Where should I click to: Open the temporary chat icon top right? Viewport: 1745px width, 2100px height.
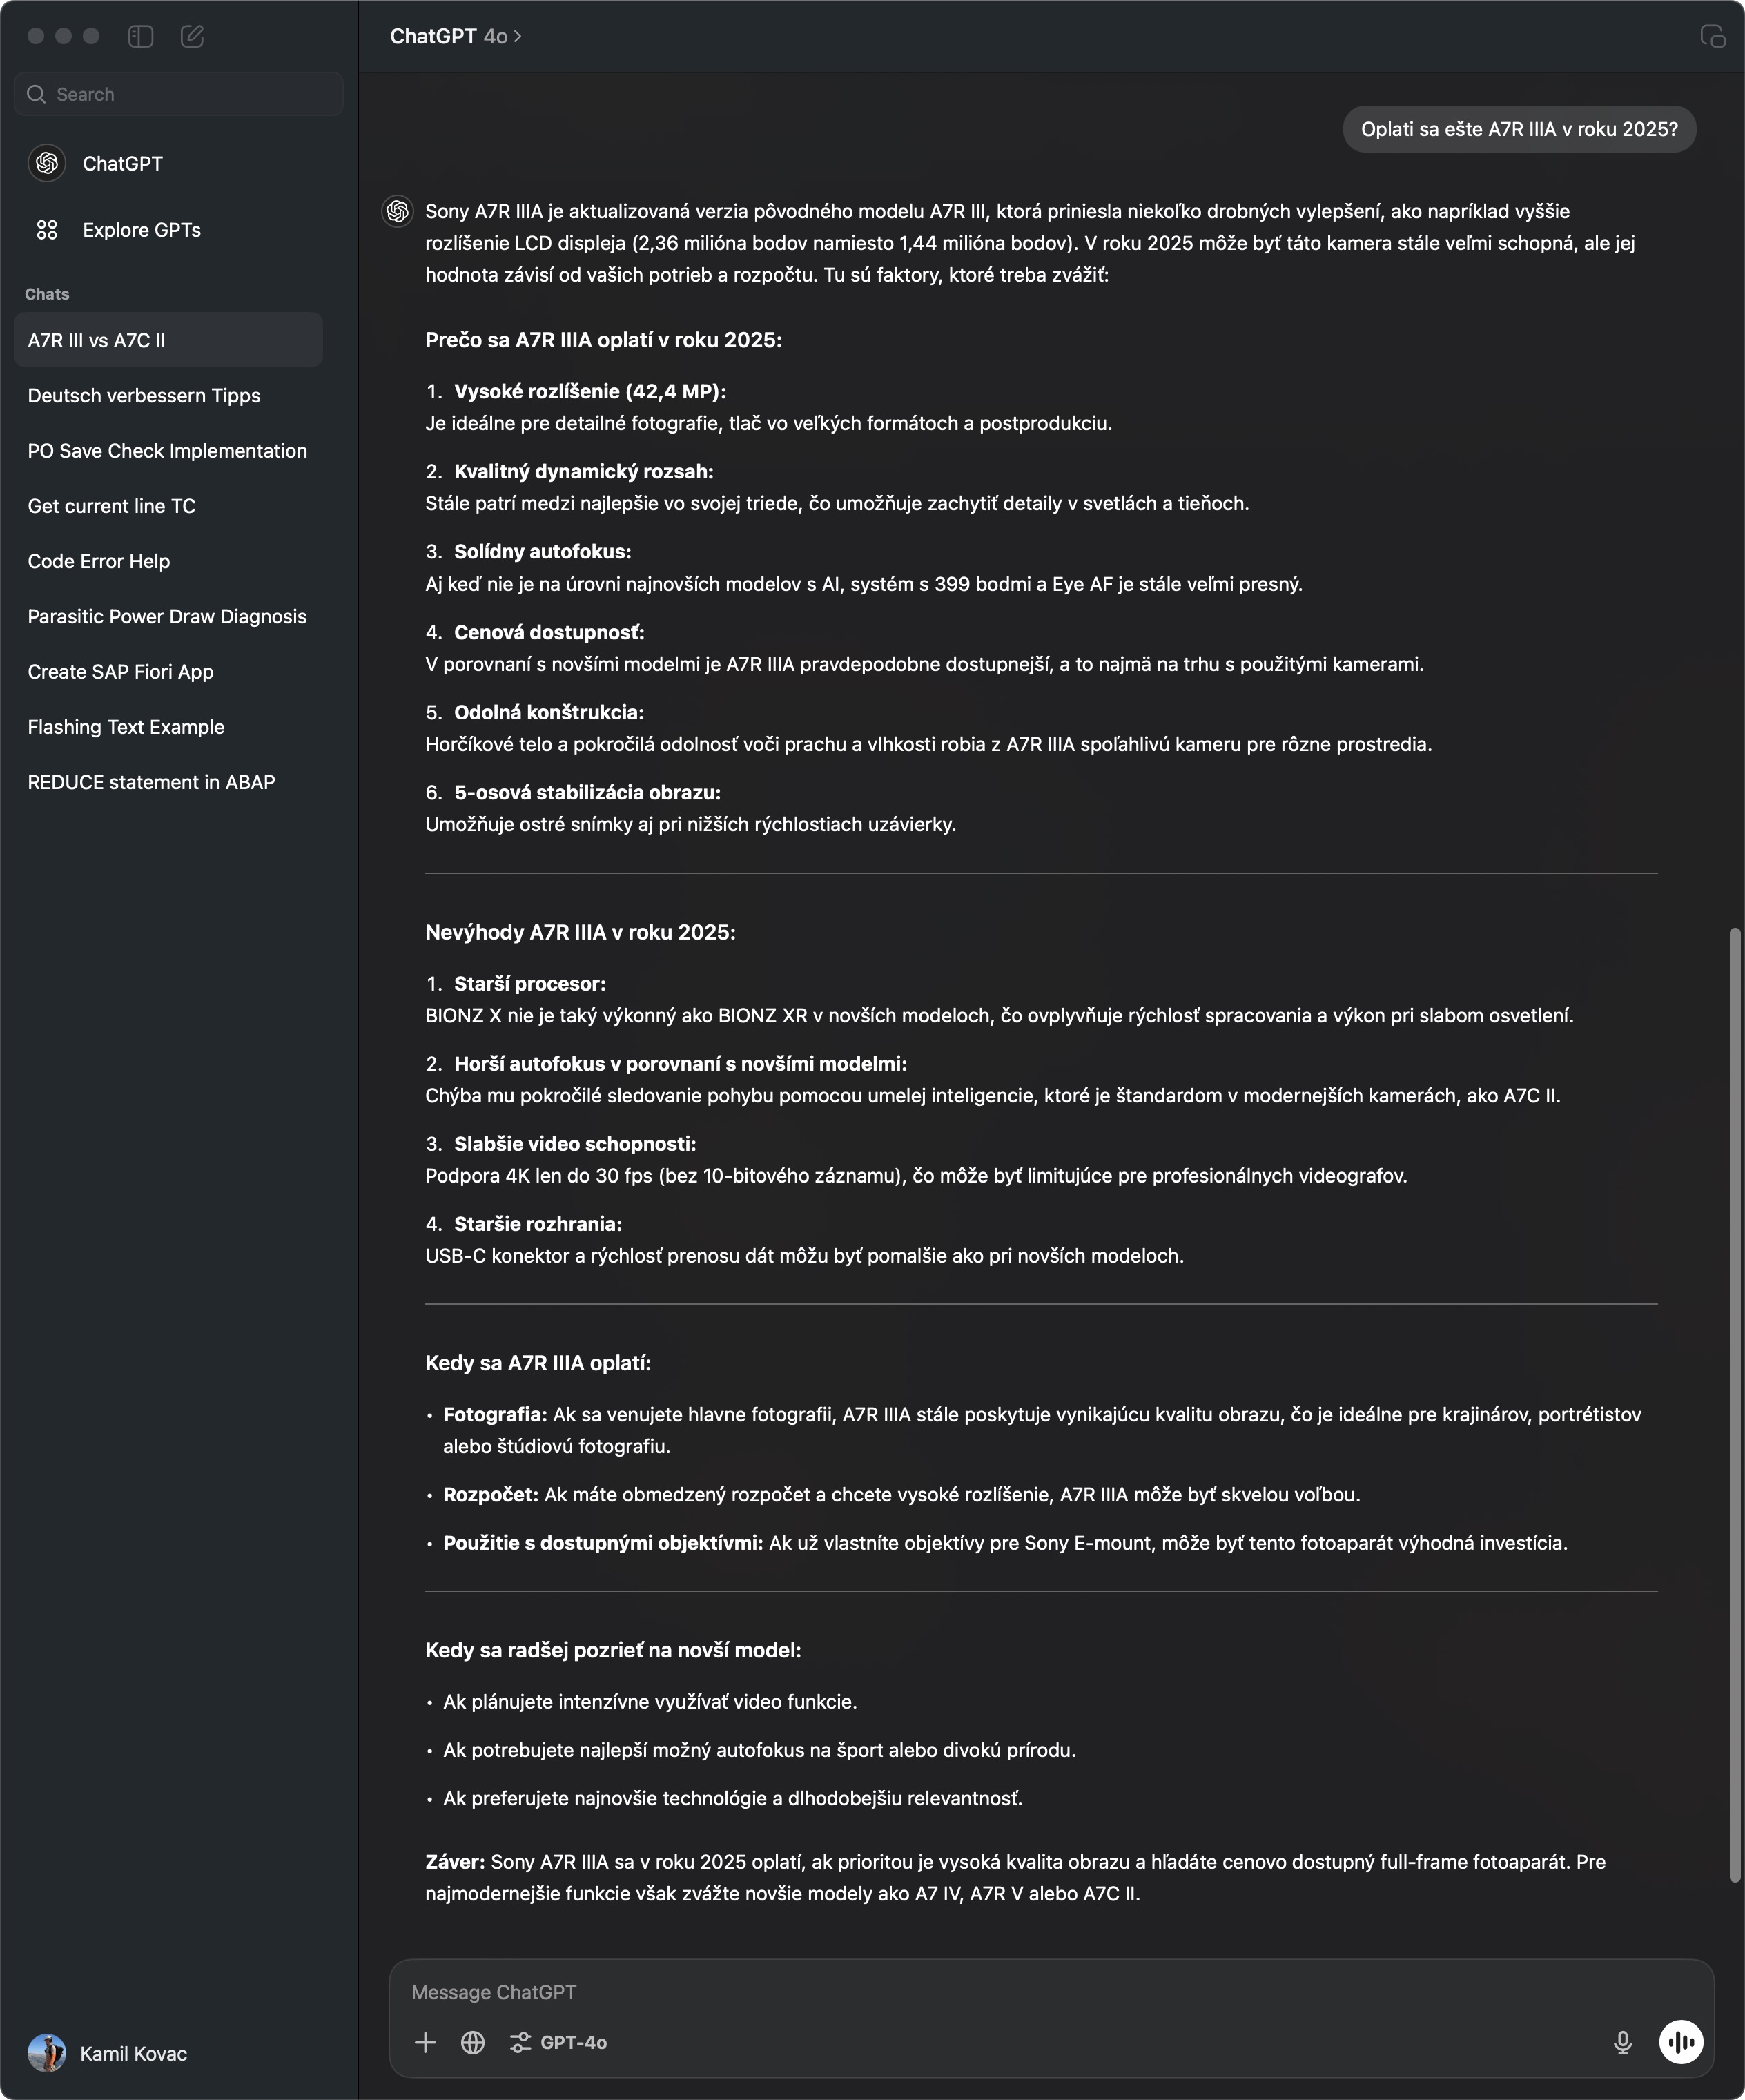(x=1712, y=37)
